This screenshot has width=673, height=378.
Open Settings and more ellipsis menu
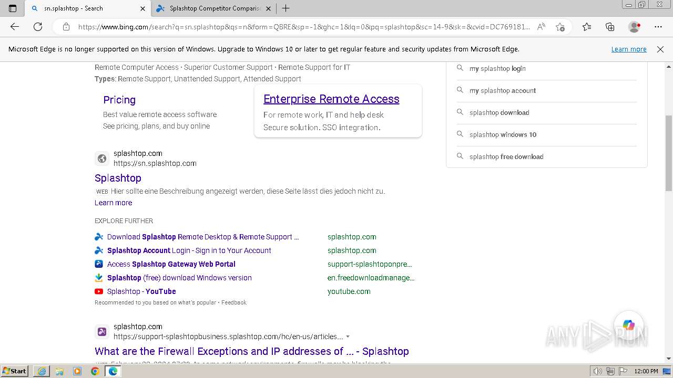point(658,27)
